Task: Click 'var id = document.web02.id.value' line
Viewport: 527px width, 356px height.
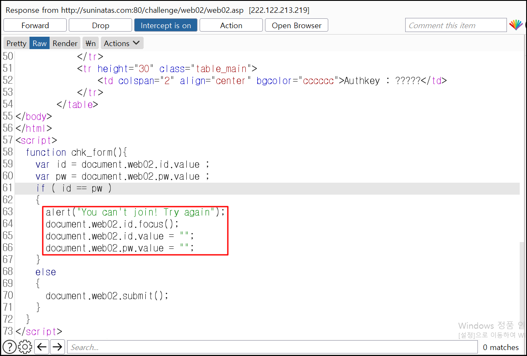Action: 122,164
